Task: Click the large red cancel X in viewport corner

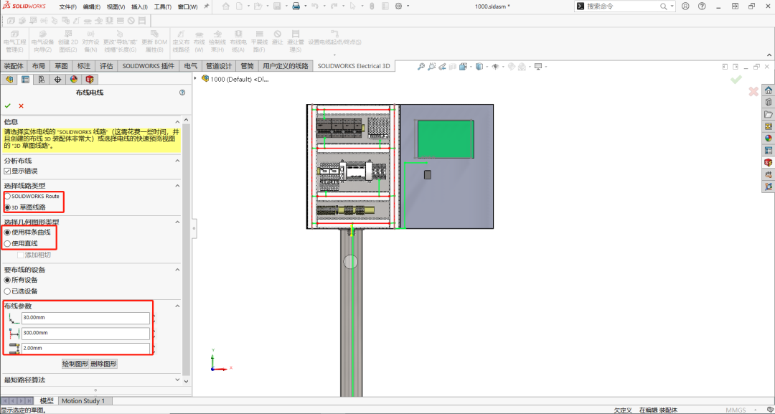Action: coord(753,91)
